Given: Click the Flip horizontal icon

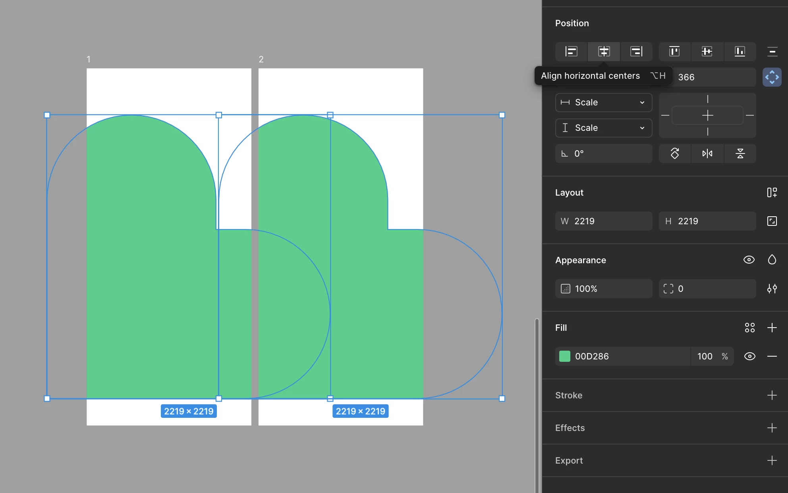Looking at the screenshot, I should (707, 153).
